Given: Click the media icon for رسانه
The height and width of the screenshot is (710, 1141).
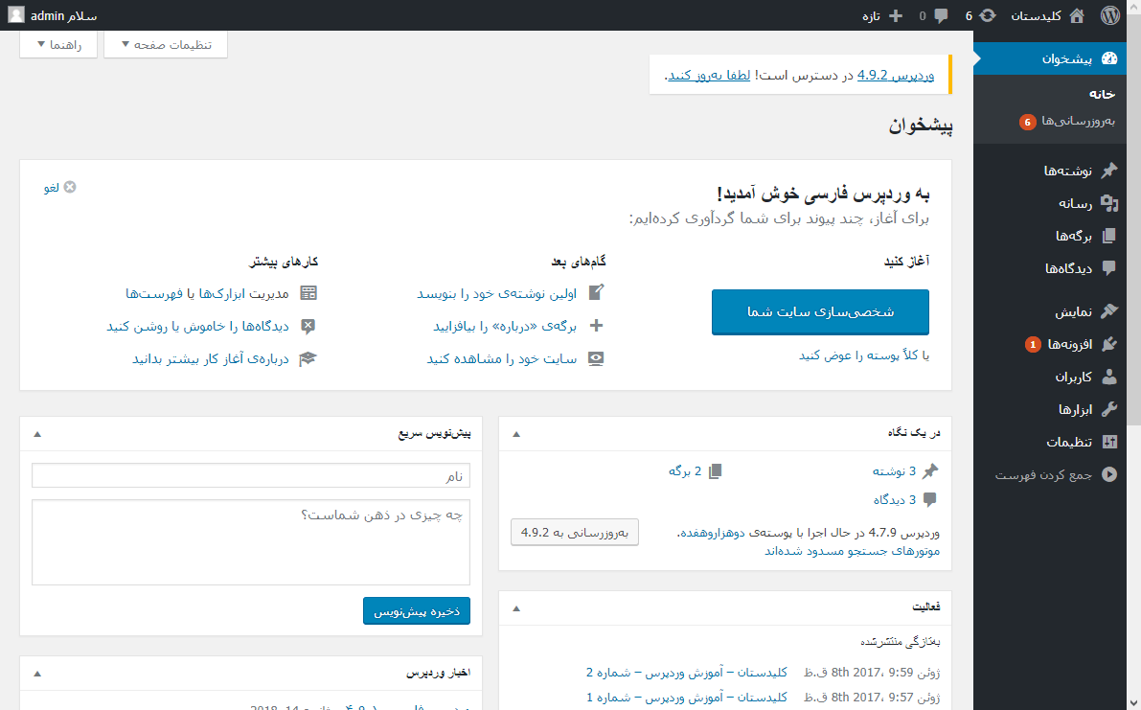Looking at the screenshot, I should [1109, 203].
